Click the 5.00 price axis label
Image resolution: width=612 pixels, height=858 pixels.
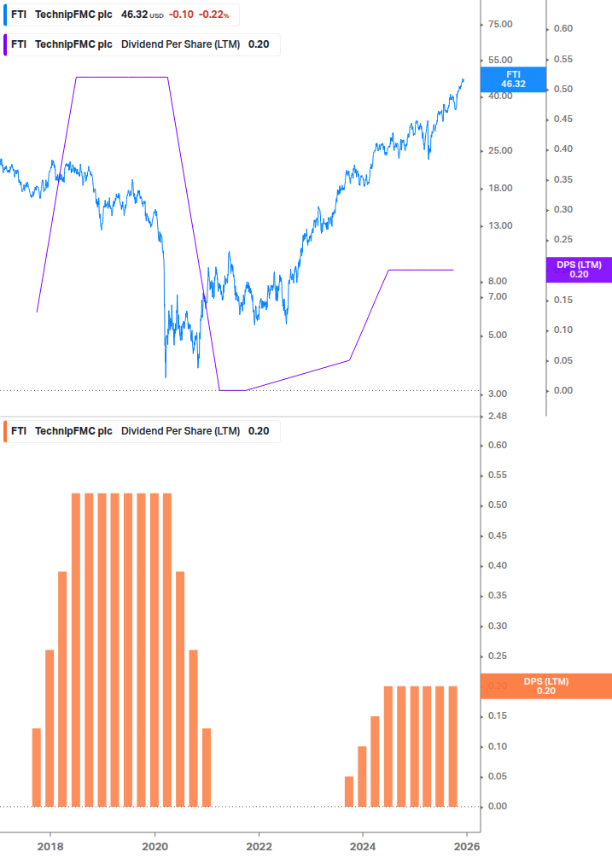pos(498,335)
